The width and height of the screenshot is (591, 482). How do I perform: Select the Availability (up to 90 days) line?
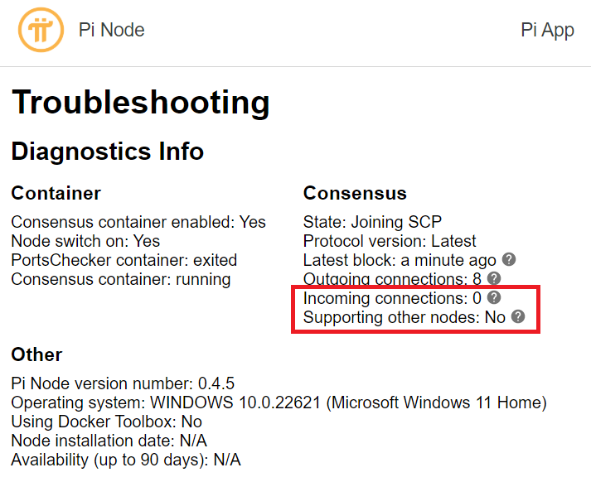(x=125, y=460)
